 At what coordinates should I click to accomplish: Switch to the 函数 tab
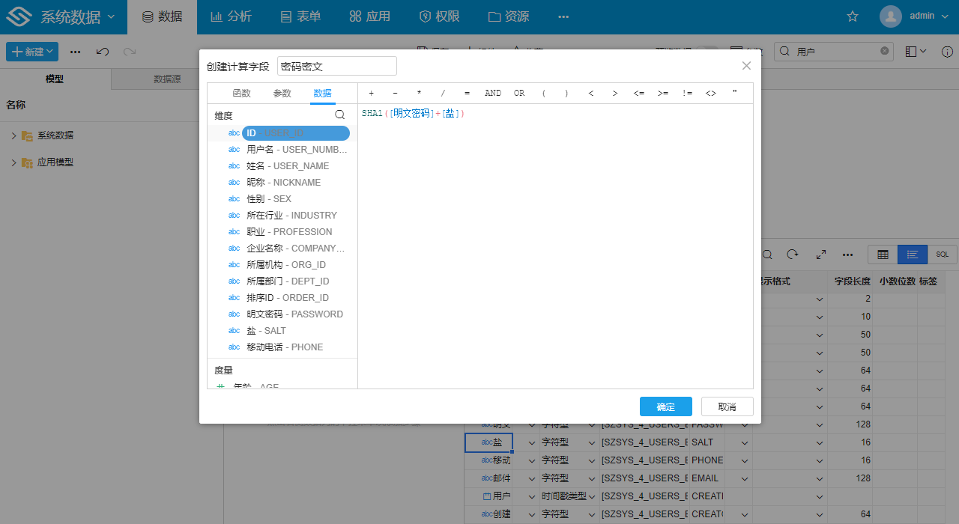(x=242, y=94)
